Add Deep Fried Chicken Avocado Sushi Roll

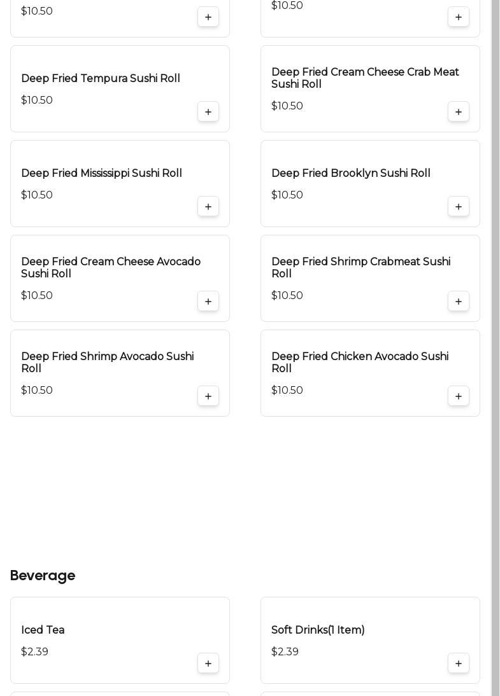(459, 396)
